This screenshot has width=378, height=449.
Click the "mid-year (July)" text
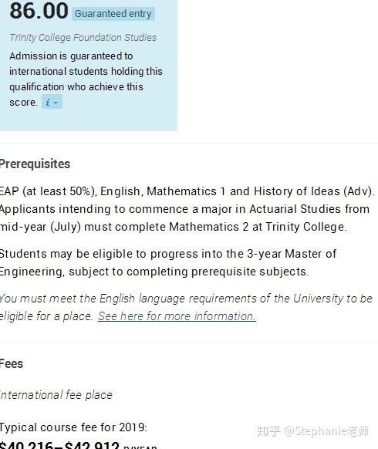(40, 227)
